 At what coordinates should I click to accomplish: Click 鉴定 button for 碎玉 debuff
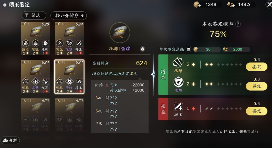(x=256, y=111)
